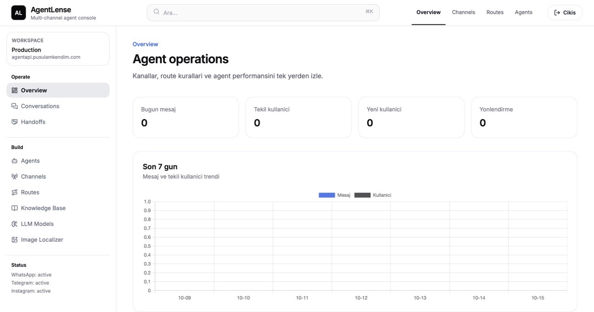
Task: Click the Routes icon in sidebar
Action: [x=15, y=192]
